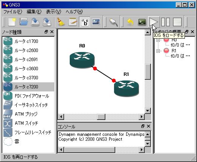Click canvas vertical scrollbar thumb

click(147, 72)
